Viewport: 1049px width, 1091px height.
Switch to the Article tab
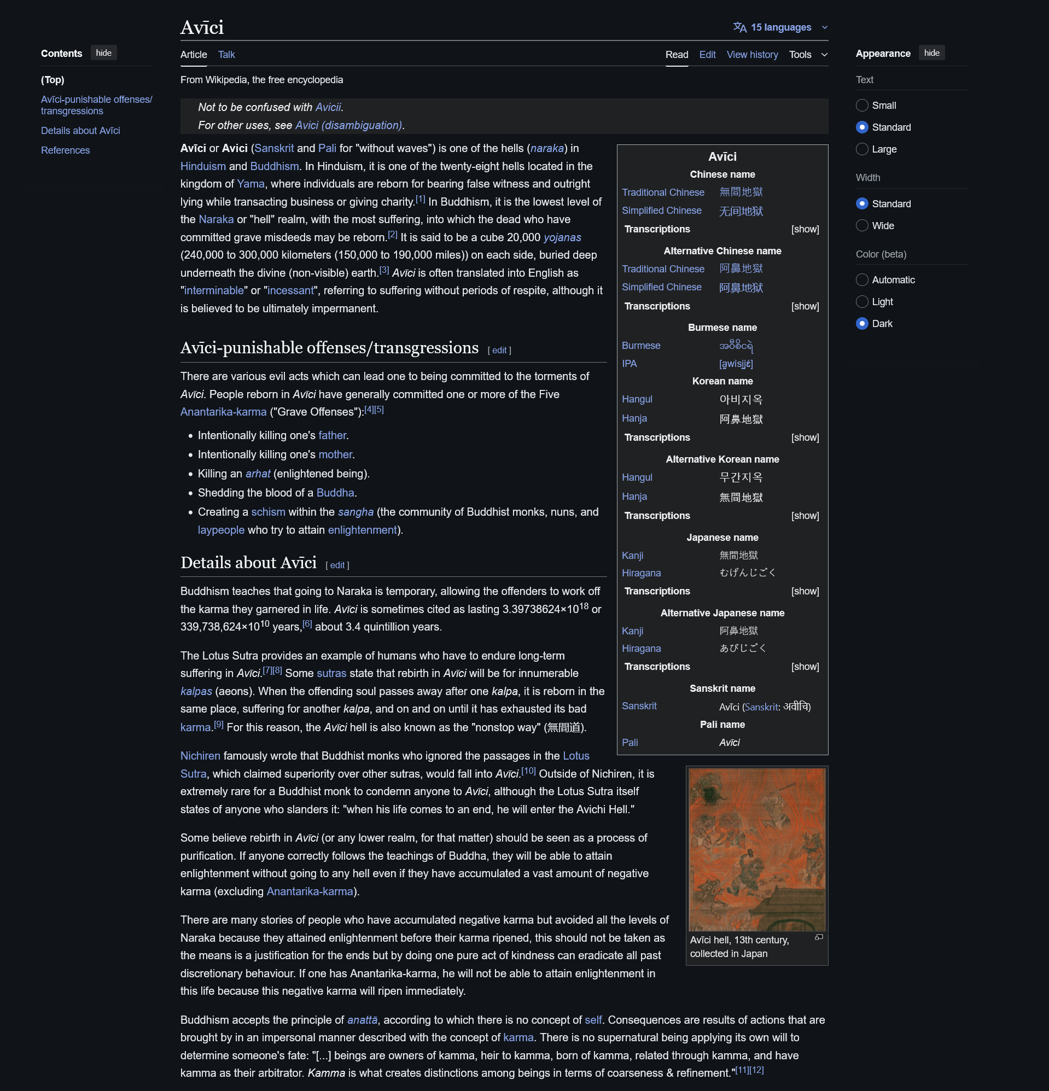(x=194, y=55)
